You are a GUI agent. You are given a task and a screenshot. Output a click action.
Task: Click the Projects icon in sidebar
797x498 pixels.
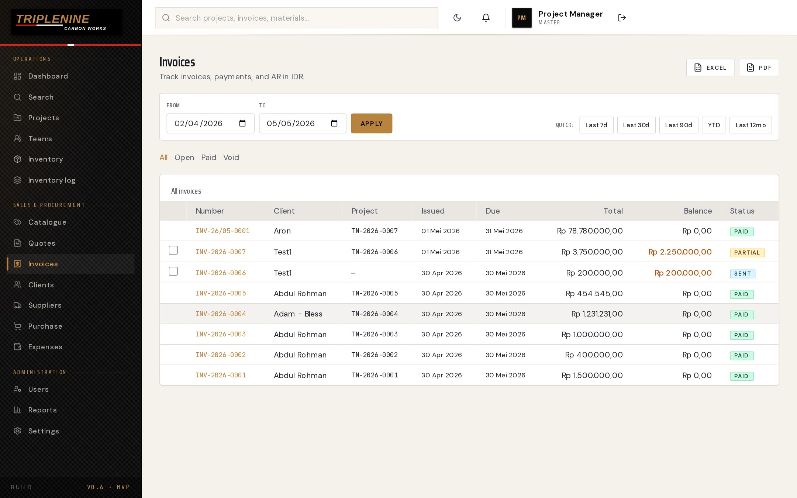17,118
